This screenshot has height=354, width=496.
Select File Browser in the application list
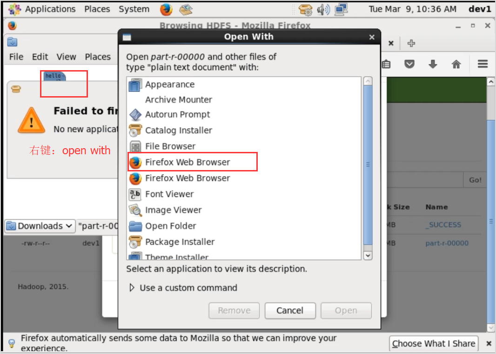pyautogui.click(x=244, y=146)
